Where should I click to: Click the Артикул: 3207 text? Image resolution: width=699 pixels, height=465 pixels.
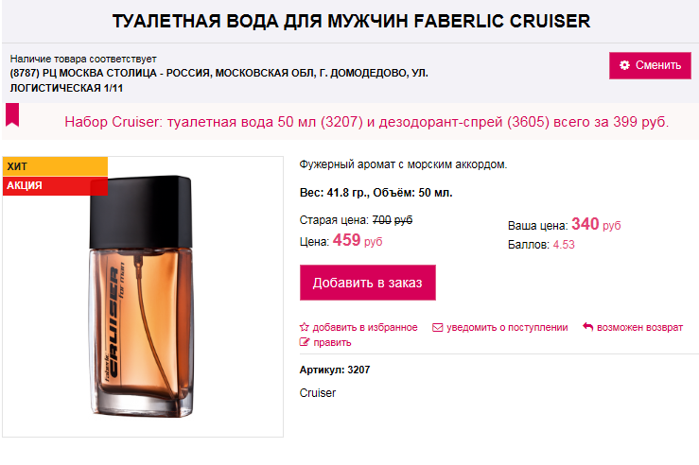[335, 370]
